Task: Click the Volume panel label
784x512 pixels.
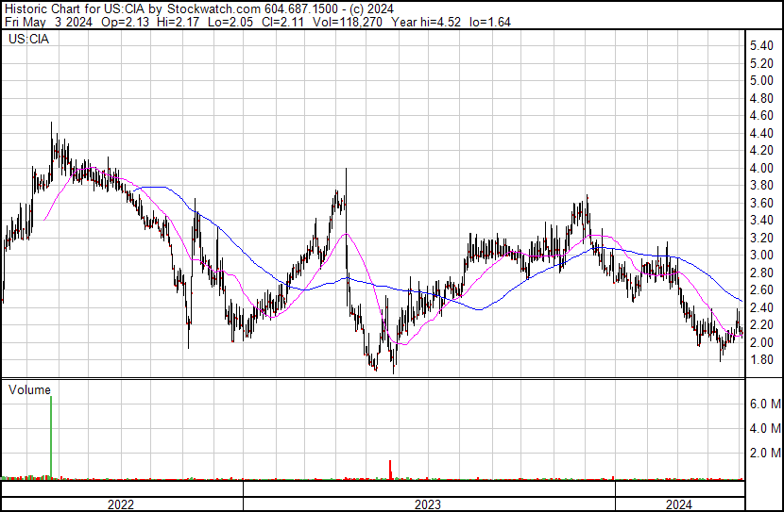Action: pos(29,388)
